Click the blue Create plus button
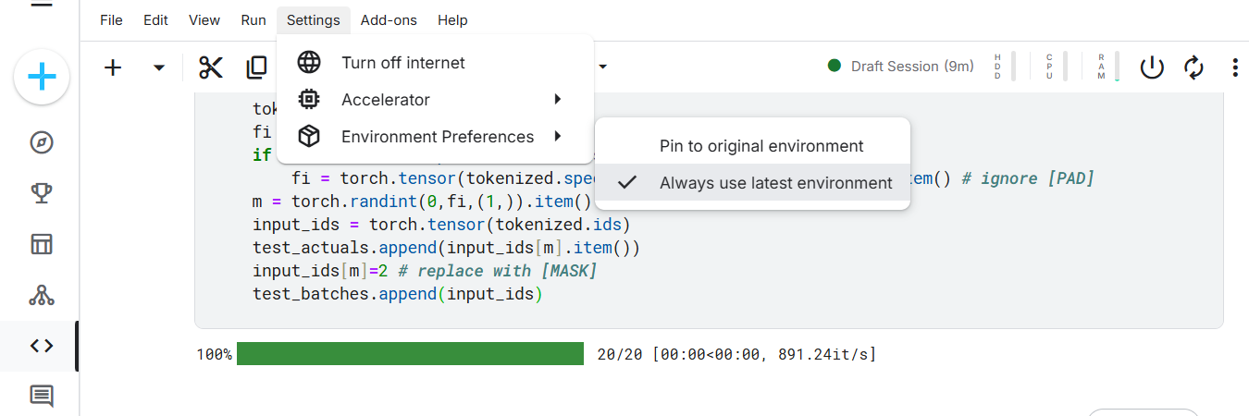Screen dimensions: 1249x416 pos(42,77)
